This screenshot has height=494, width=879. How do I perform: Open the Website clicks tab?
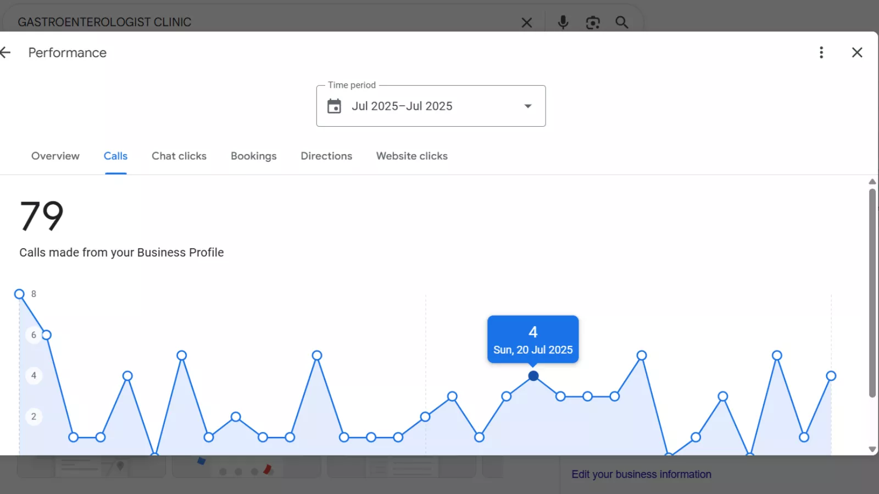coord(412,156)
